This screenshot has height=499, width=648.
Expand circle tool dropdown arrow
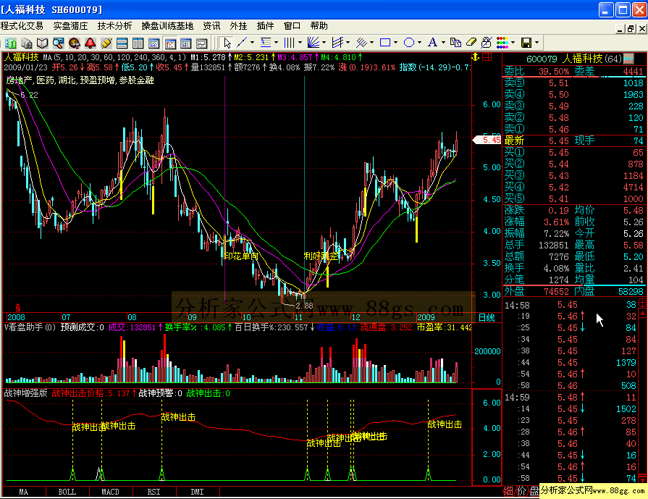tap(419, 43)
